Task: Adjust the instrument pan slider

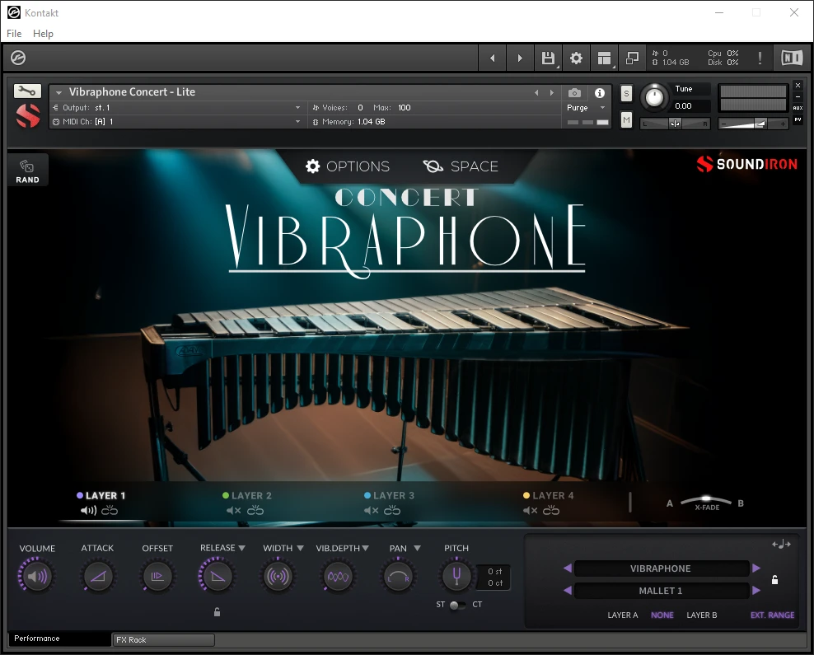Action: [675, 124]
